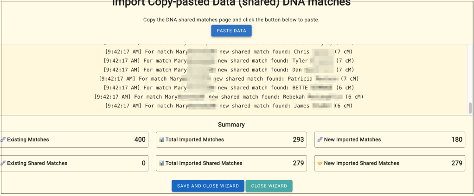Select the log line mentioning Rebekah
Screen dimensions: 474x196
(x=228, y=97)
